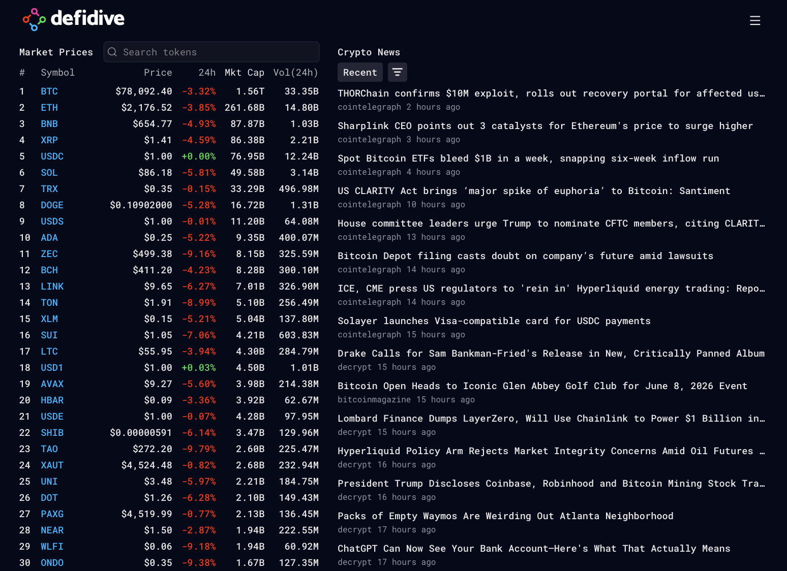Open the TON token link
Image resolution: width=787 pixels, height=571 pixels.
[49, 303]
